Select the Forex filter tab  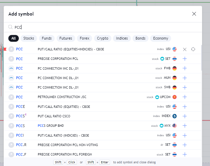click(84, 38)
